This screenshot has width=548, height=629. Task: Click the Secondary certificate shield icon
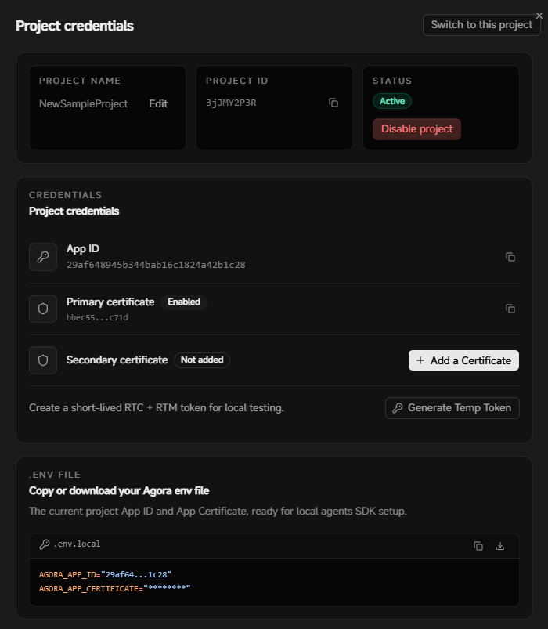click(x=43, y=360)
